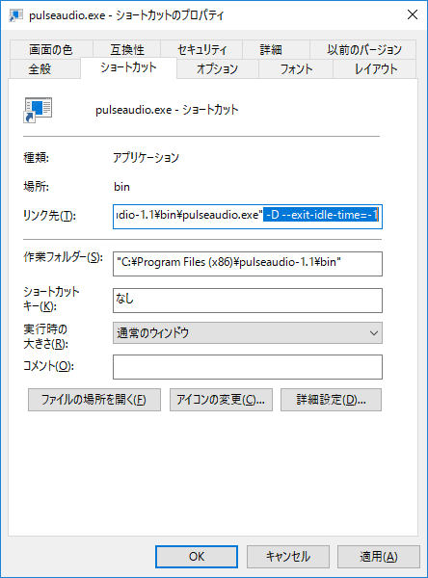Open 詳細設定 advanced settings
The height and width of the screenshot is (578, 428).
click(331, 400)
